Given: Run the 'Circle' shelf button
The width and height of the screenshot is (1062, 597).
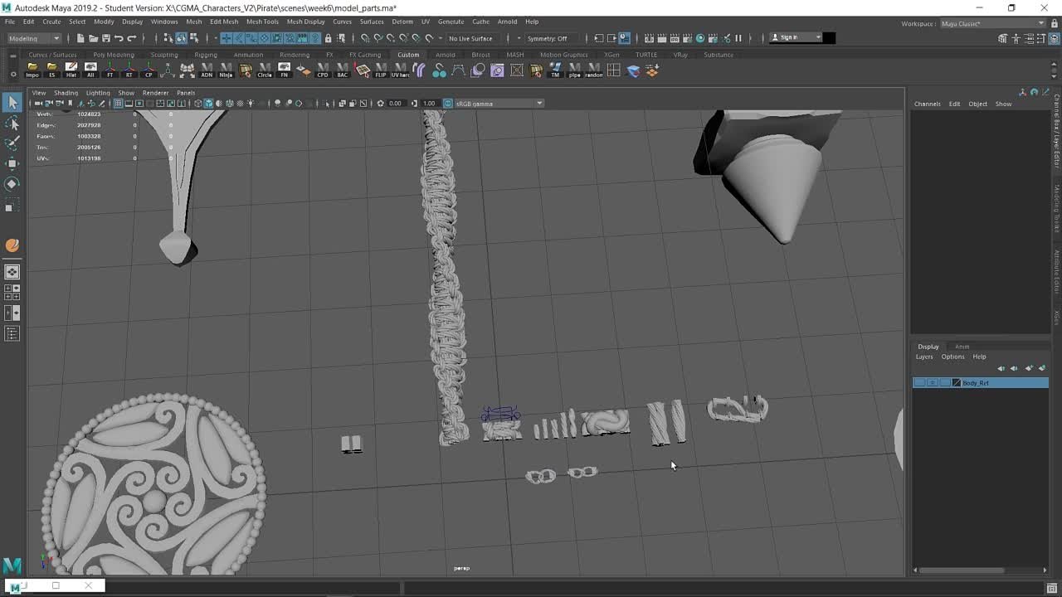Looking at the screenshot, I should click(265, 70).
